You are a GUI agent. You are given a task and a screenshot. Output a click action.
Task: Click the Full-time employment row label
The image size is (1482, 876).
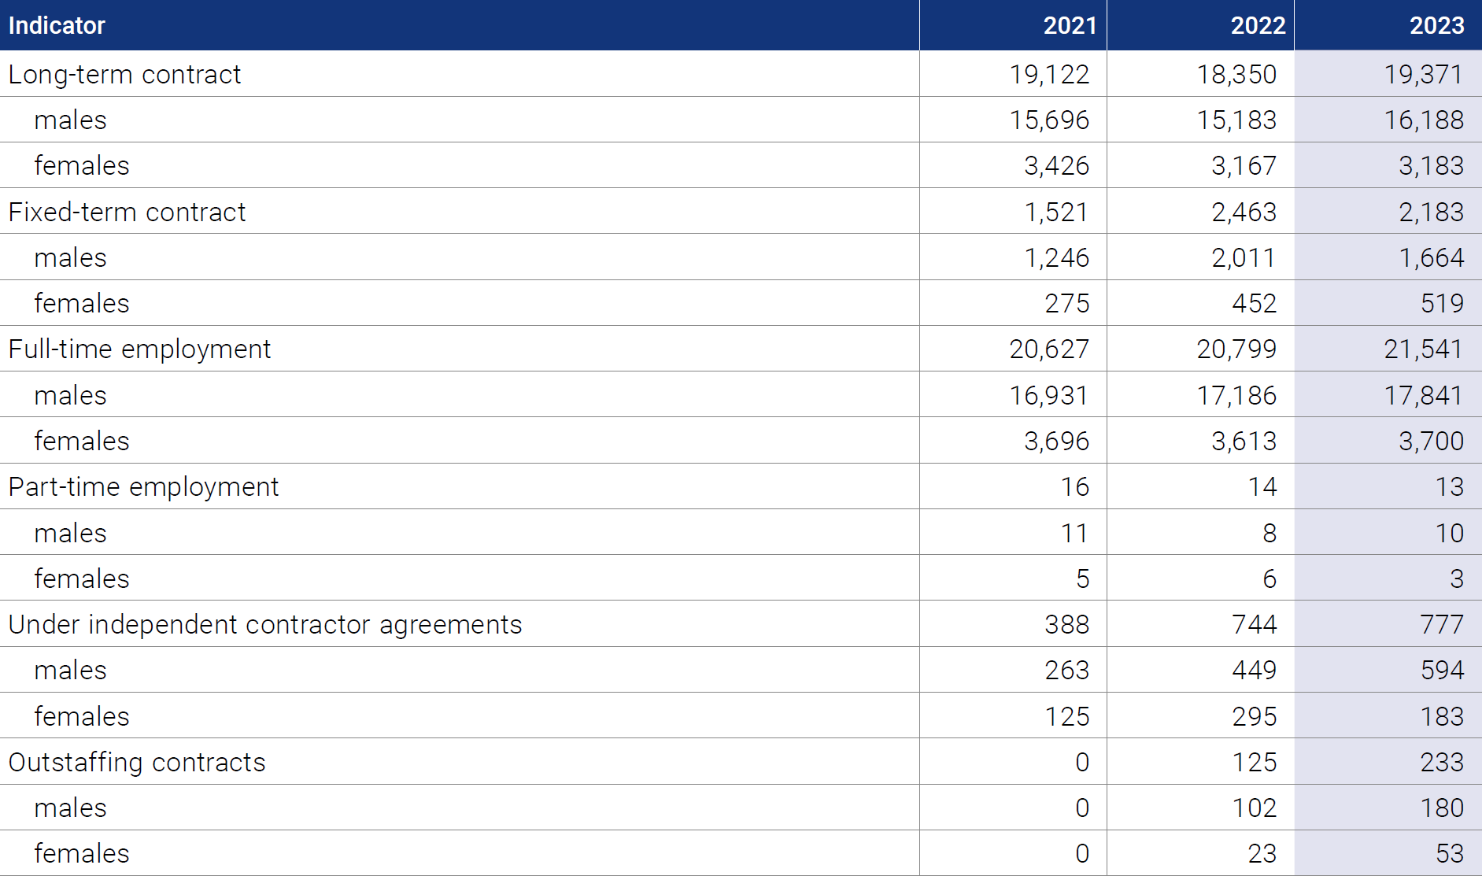pos(139,349)
